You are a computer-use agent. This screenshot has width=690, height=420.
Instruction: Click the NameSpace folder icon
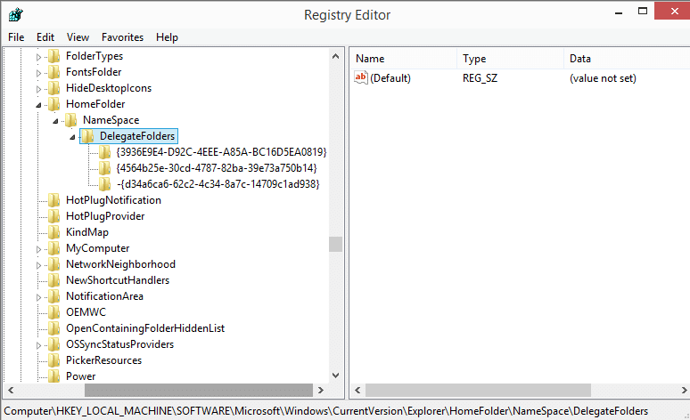click(70, 120)
